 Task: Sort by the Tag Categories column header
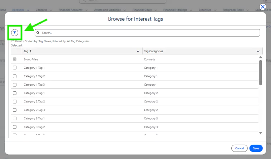point(153,51)
